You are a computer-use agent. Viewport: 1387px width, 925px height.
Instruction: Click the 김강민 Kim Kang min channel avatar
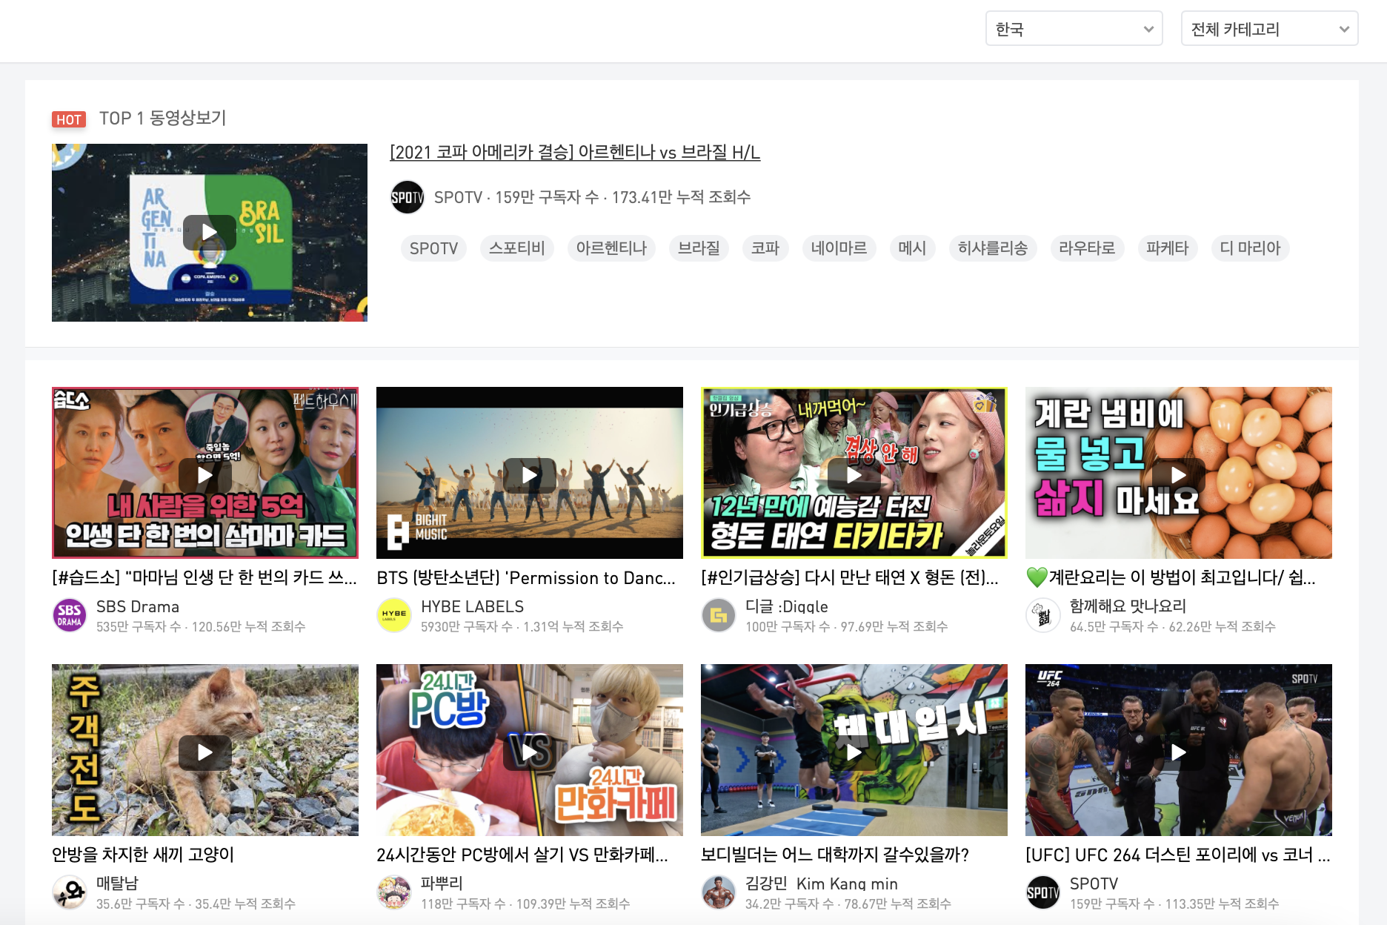click(719, 892)
